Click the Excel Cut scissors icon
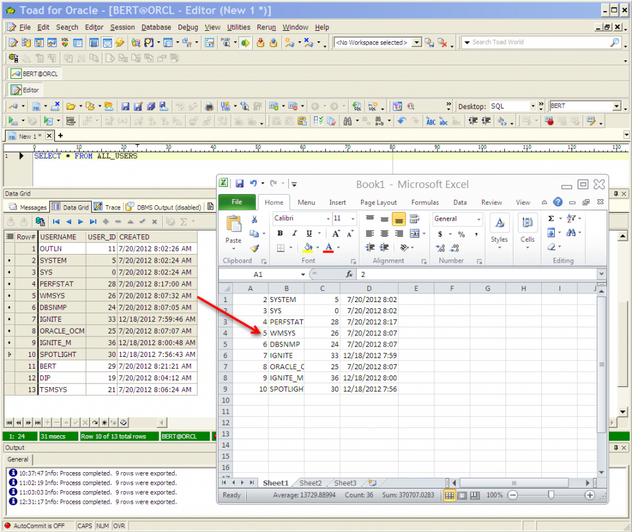Screen dimensions: 632x532 pos(254,219)
